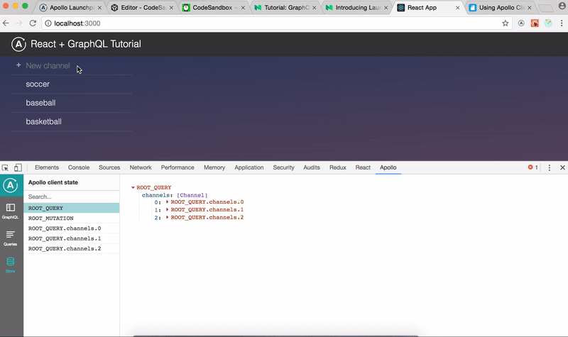Select ROOT_QUERY in the store list

click(x=72, y=208)
